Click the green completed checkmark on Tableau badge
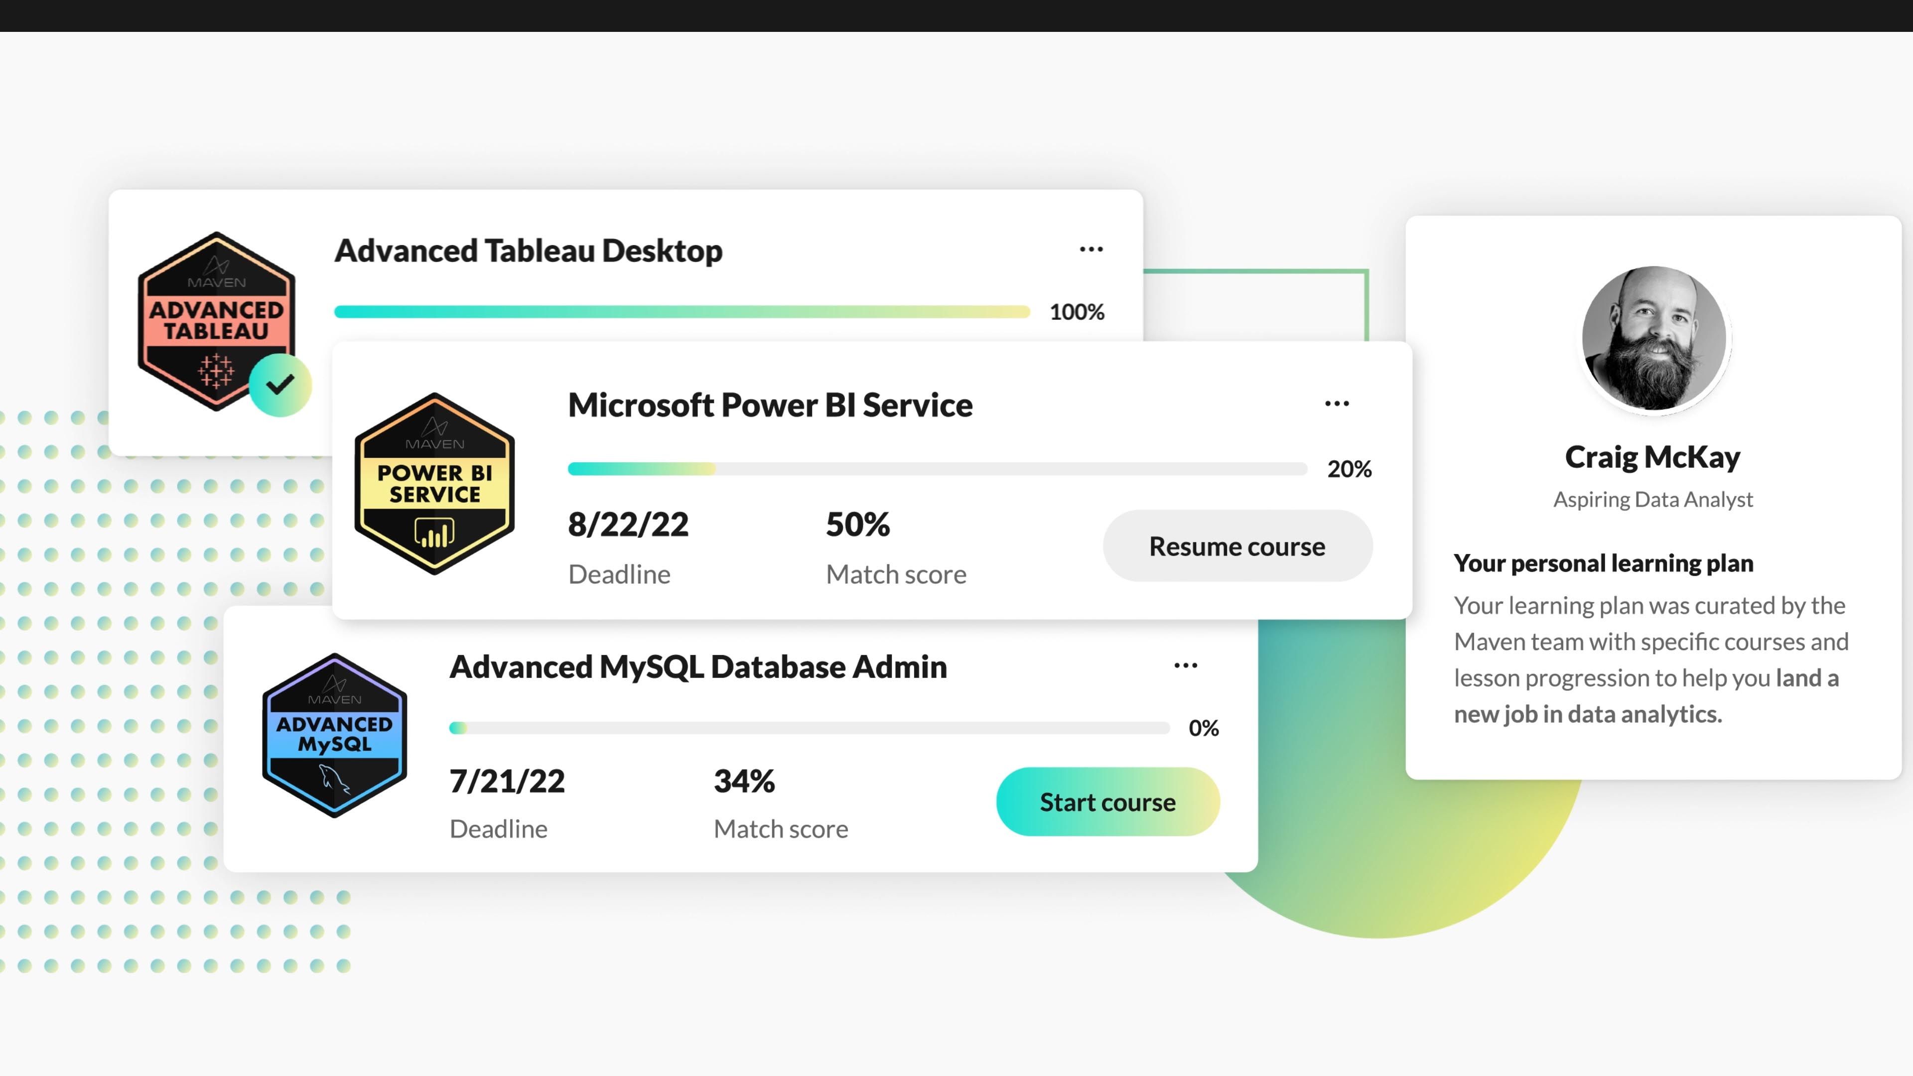1913x1076 pixels. coord(280,385)
